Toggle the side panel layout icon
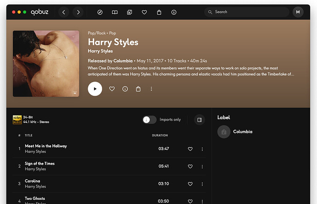The height and width of the screenshot is (204, 317). pos(199,120)
